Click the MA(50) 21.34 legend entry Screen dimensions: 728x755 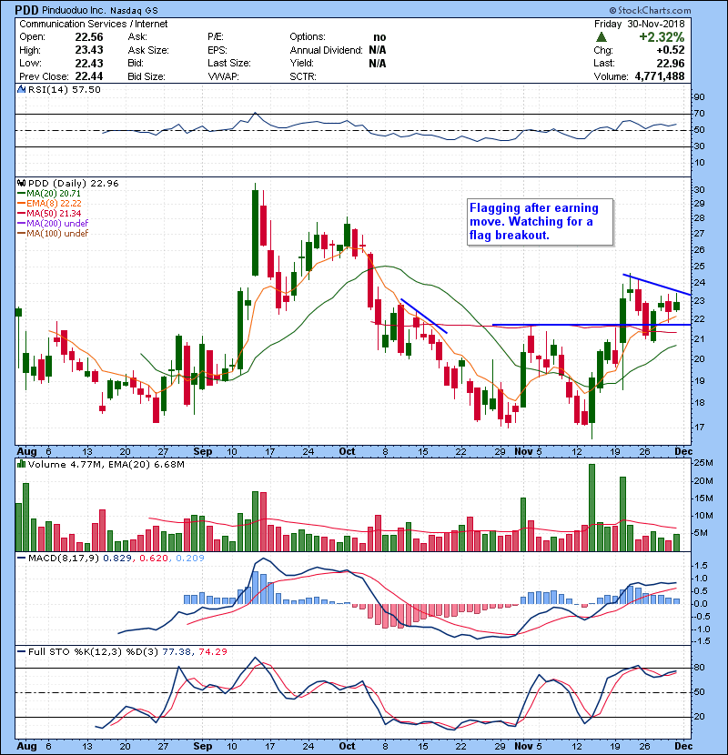[x=50, y=213]
